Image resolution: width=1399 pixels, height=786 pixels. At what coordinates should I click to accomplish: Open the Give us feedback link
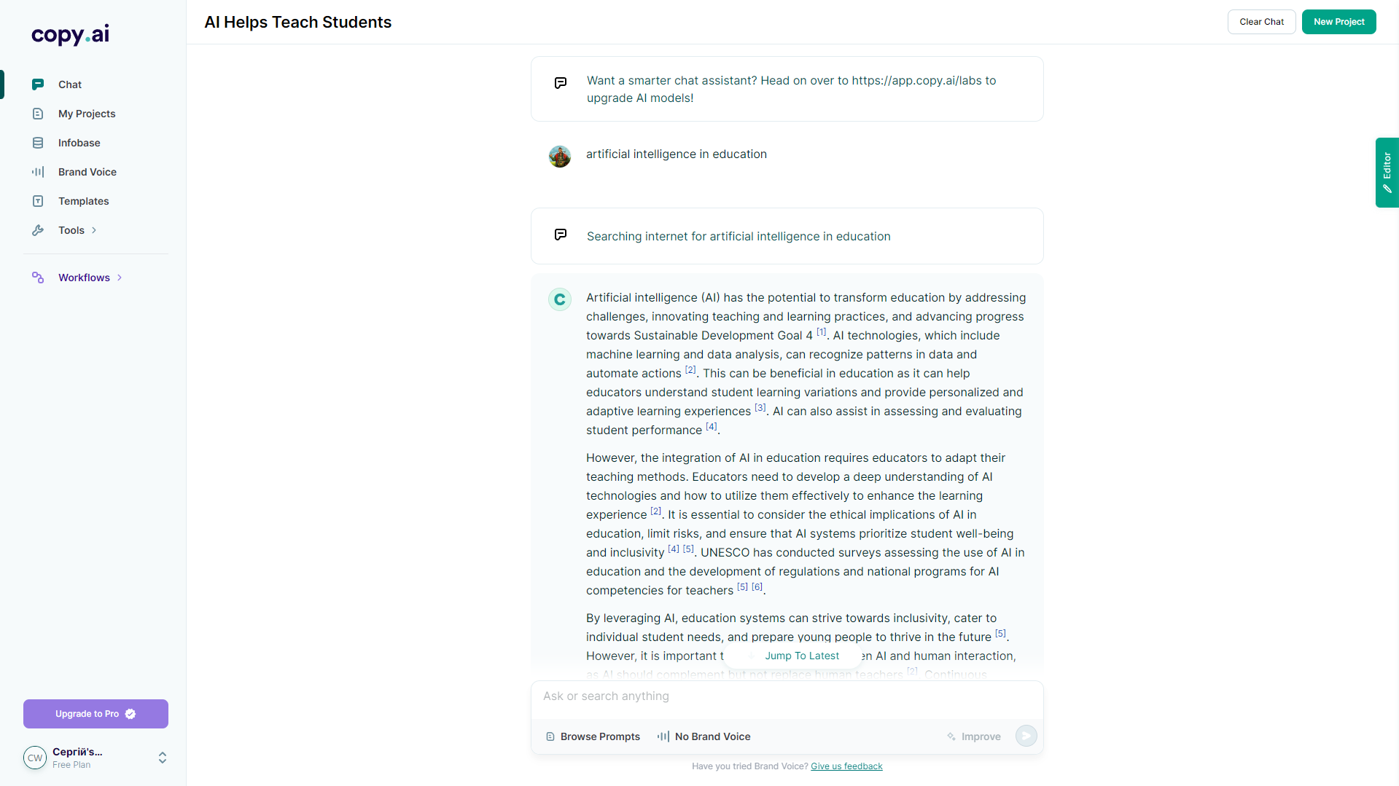846,766
